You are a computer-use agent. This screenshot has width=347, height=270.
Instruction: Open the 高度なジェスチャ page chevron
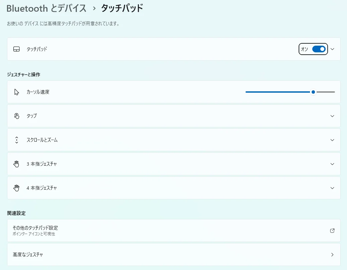(x=332, y=255)
